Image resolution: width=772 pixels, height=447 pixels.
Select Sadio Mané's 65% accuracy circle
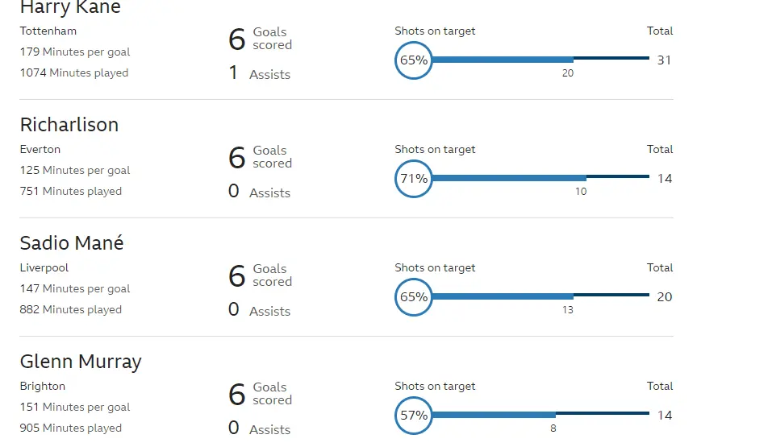click(x=414, y=297)
